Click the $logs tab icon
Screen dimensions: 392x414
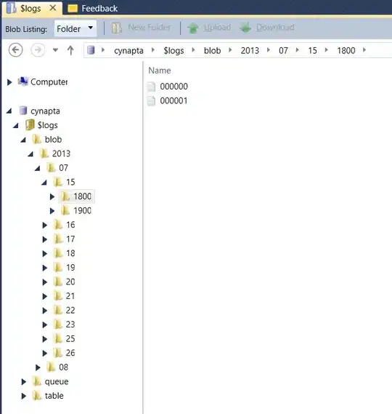pyautogui.click(x=11, y=8)
